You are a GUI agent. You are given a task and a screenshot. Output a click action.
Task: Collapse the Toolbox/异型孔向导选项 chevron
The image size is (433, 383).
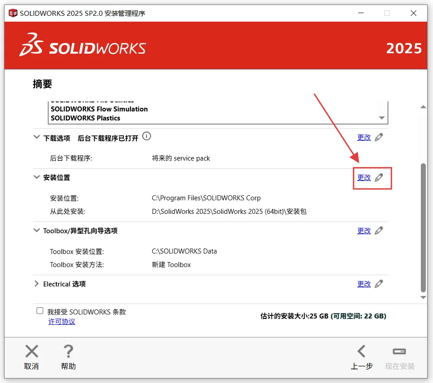[36, 230]
